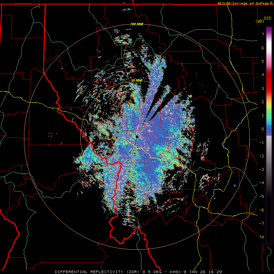The image size is (274, 274).
Task: Click the TH label at the color scale bottom
Action: 262,237
